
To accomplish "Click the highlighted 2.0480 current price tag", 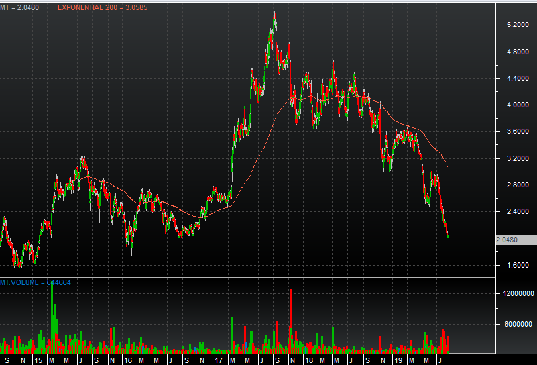I will point(516,240).
